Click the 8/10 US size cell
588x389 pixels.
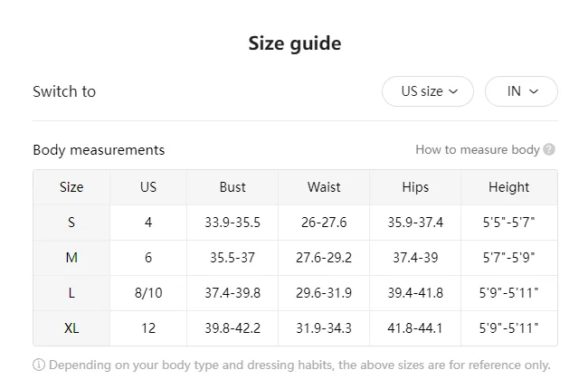[148, 293]
